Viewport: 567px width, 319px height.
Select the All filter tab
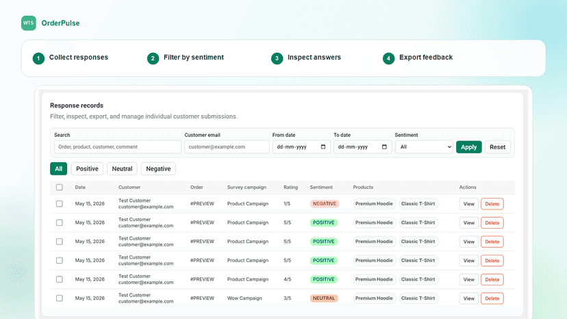(x=59, y=168)
